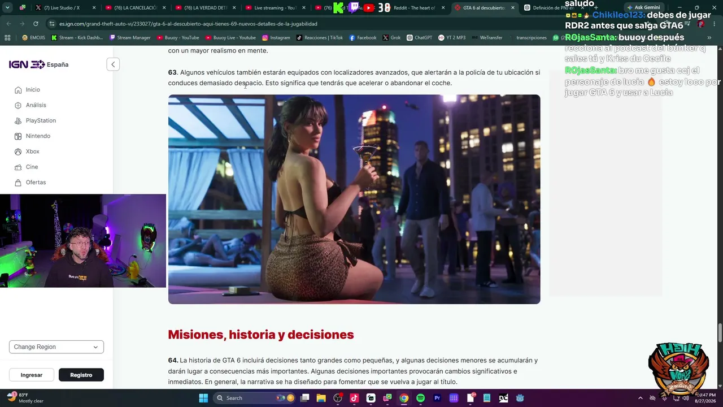Click the Ingresar login button
Image resolution: width=723 pixels, height=407 pixels.
pyautogui.click(x=32, y=375)
